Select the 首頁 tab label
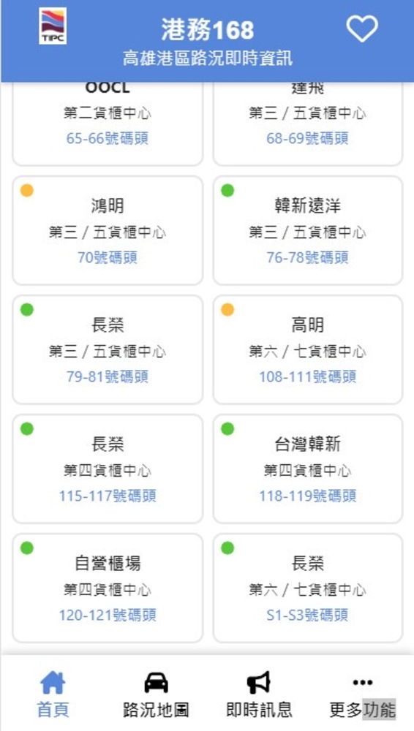The width and height of the screenshot is (414, 731). pyautogui.click(x=53, y=710)
